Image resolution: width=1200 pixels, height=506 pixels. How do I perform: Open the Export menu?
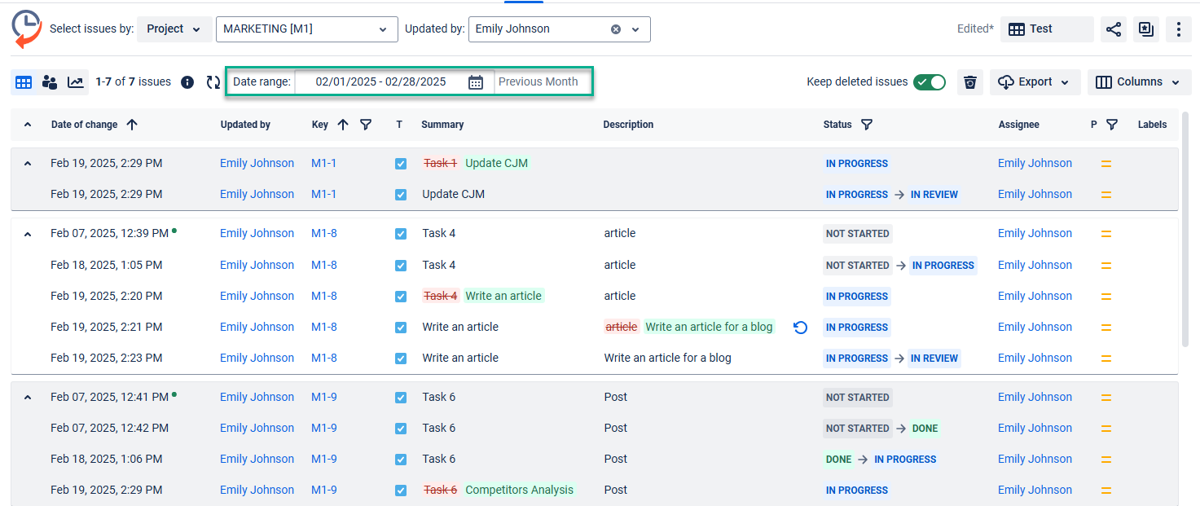click(1035, 82)
